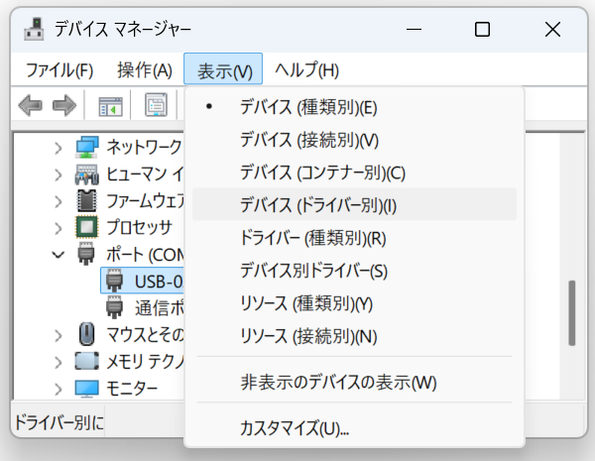The height and width of the screenshot is (461, 595).
Task: Expand the プロセッサ tree node
Action: pos(59,228)
